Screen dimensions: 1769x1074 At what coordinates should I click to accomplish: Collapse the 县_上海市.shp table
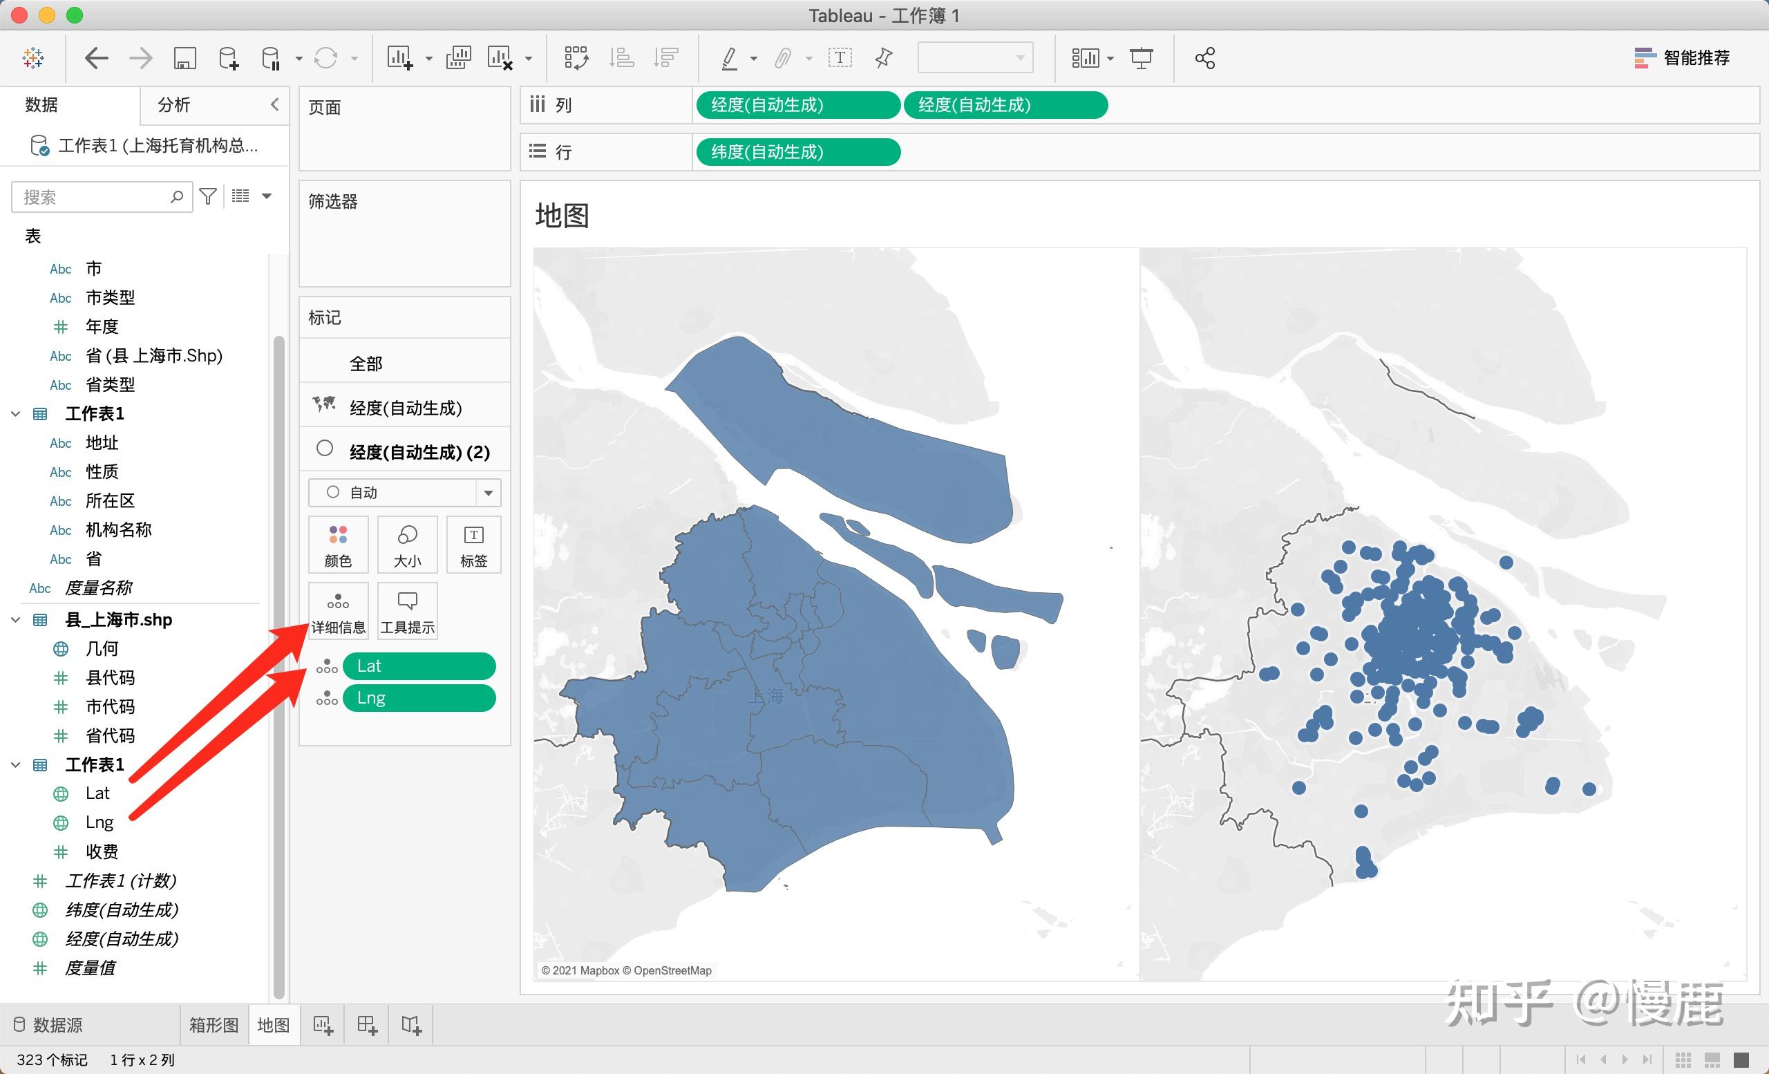(x=16, y=619)
